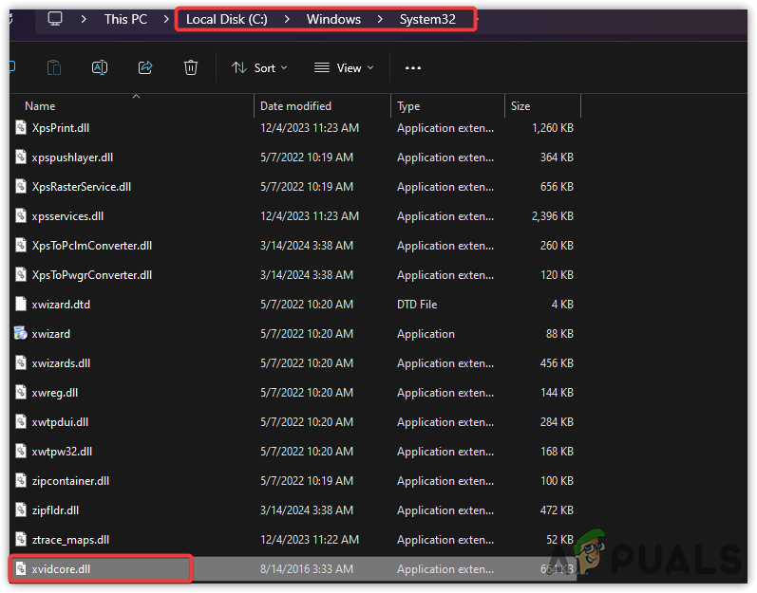This screenshot has width=757, height=593.
Task: Select xvidcore.dll file name
Action: [61, 569]
